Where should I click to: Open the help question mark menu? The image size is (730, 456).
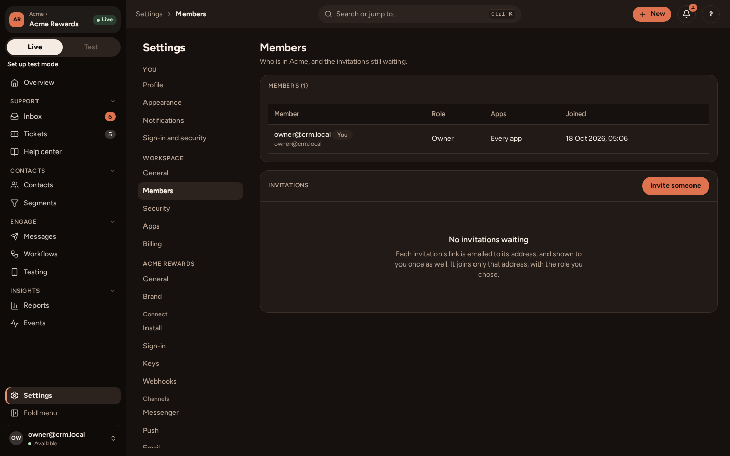711,14
